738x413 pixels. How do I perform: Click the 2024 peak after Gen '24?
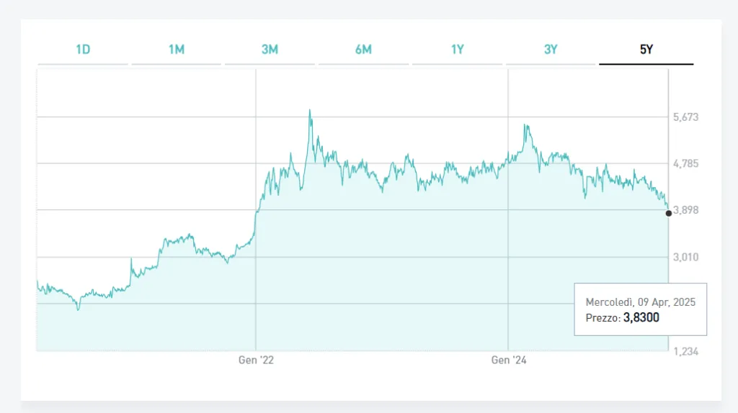click(527, 126)
